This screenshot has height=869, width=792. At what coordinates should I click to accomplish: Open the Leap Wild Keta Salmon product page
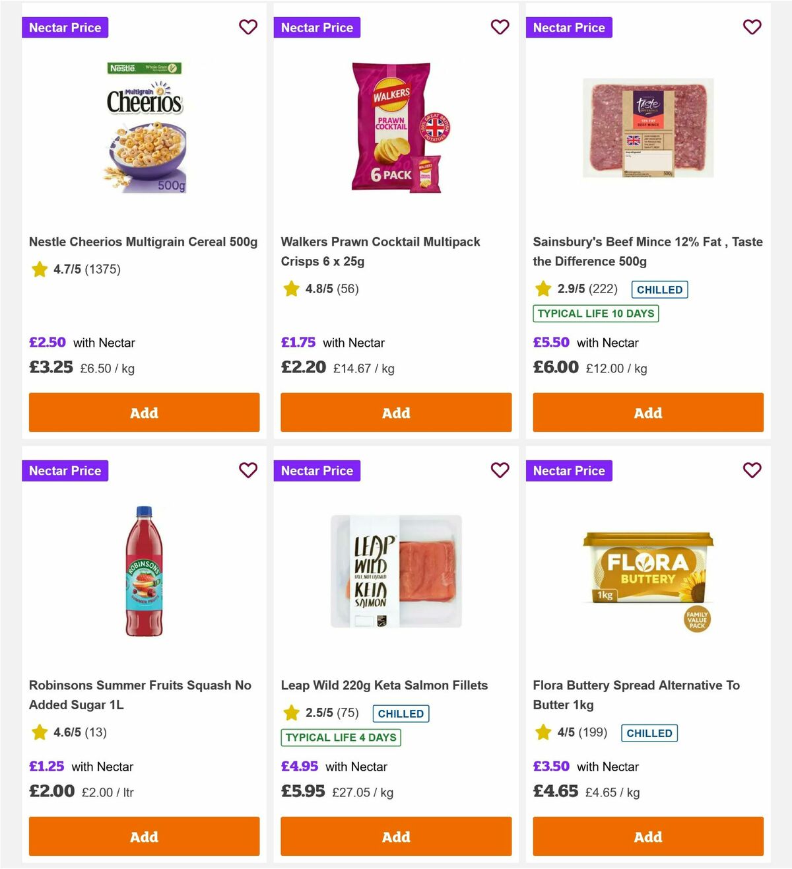coord(384,685)
